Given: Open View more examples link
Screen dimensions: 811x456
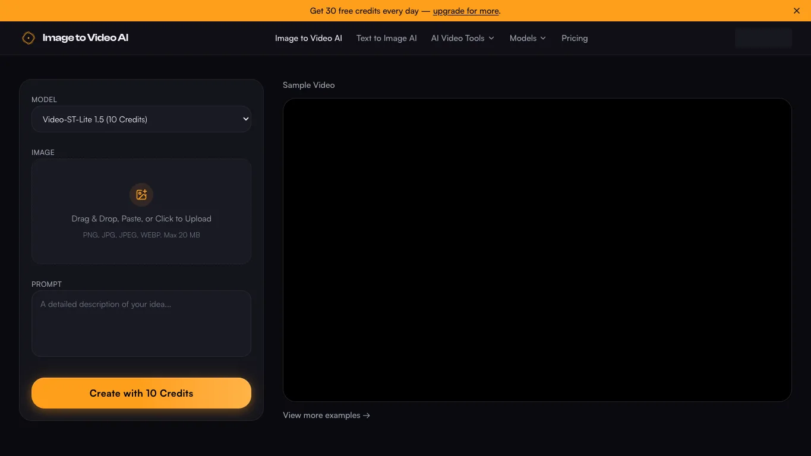Looking at the screenshot, I should click(x=326, y=415).
